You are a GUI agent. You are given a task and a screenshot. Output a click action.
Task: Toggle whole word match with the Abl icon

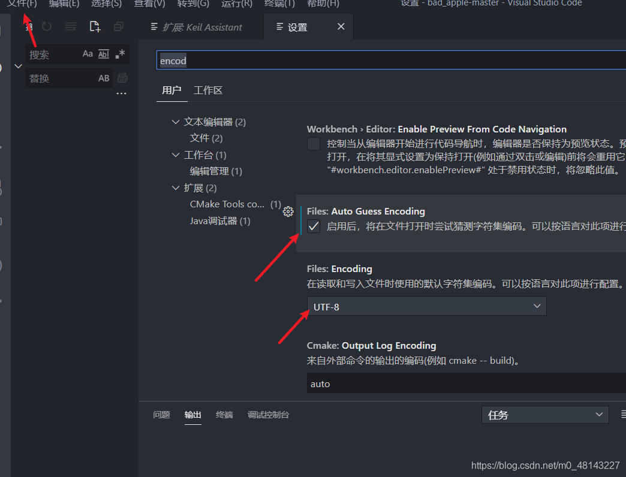point(103,54)
